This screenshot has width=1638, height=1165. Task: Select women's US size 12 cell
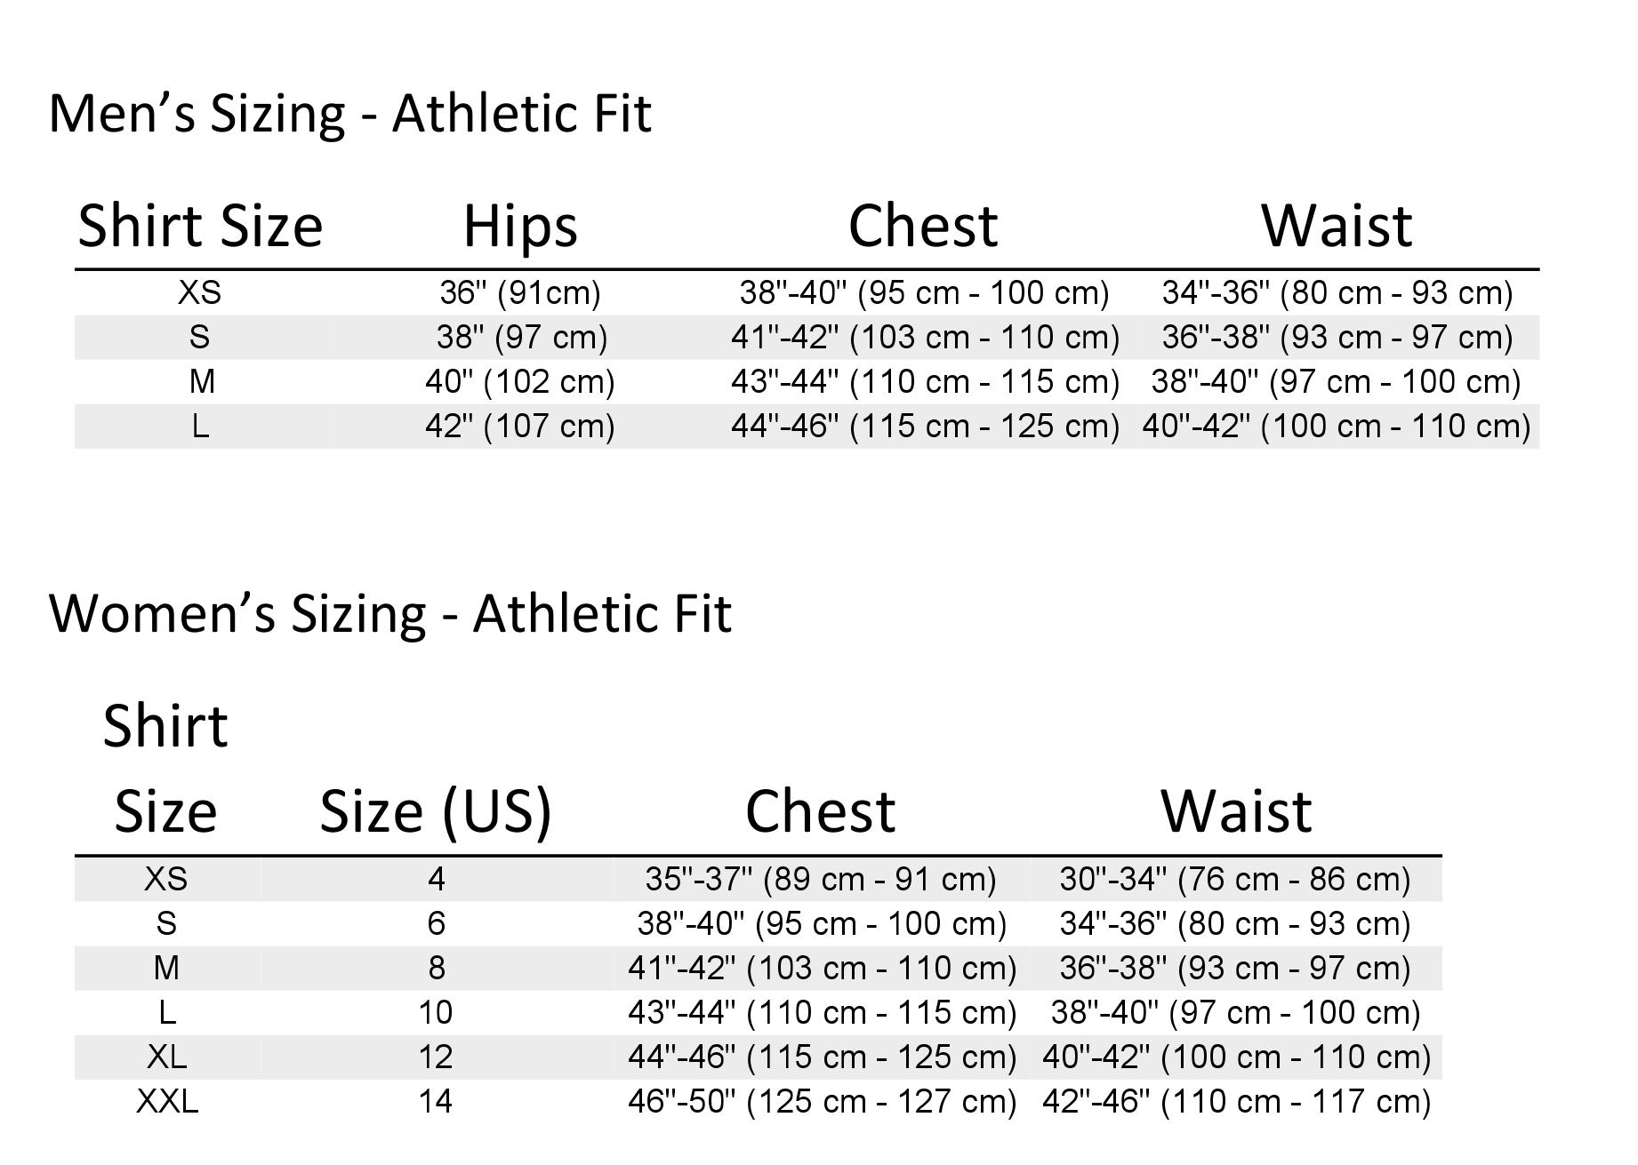436,1057
